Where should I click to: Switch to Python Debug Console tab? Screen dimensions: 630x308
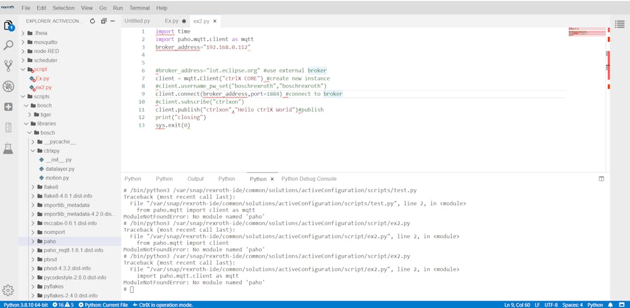pos(308,179)
